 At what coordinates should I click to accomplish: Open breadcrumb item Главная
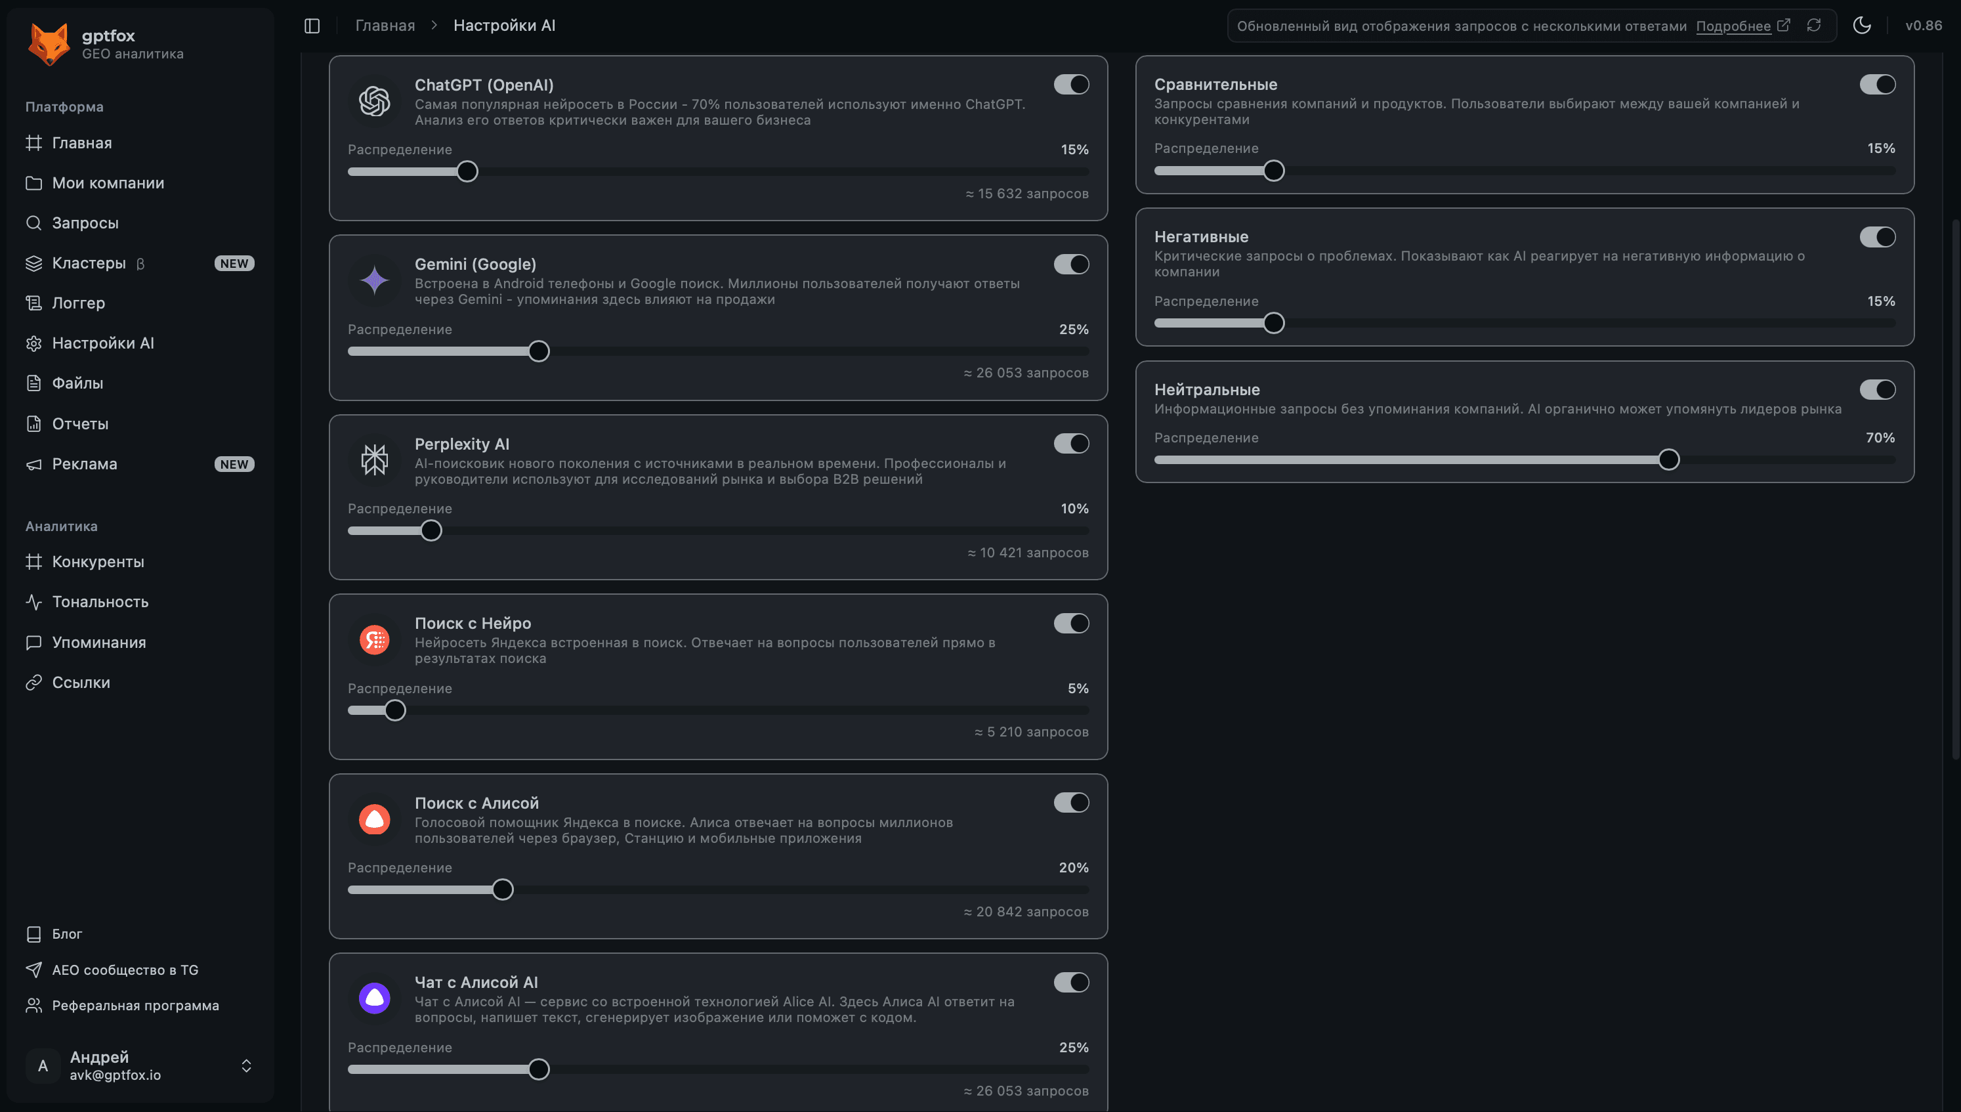[x=385, y=25]
